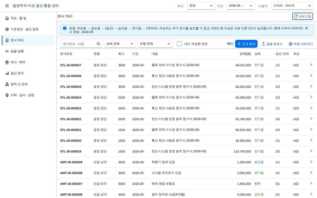Click 반려 status of AMT-26-000207
This screenshot has height=198, width=317.
257,184
